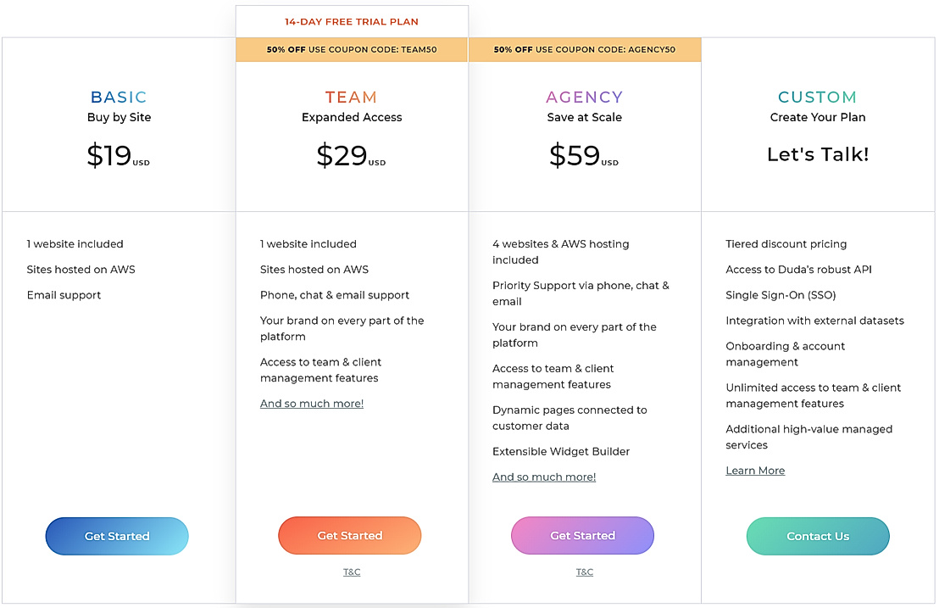This screenshot has width=939, height=608.
Task: Click the 14-Day Free Trial Plan label
Action: (x=352, y=22)
